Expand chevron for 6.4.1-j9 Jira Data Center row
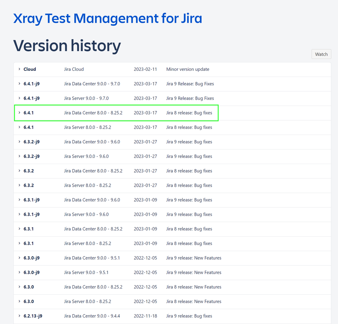The height and width of the screenshot is (324, 338). (x=19, y=83)
